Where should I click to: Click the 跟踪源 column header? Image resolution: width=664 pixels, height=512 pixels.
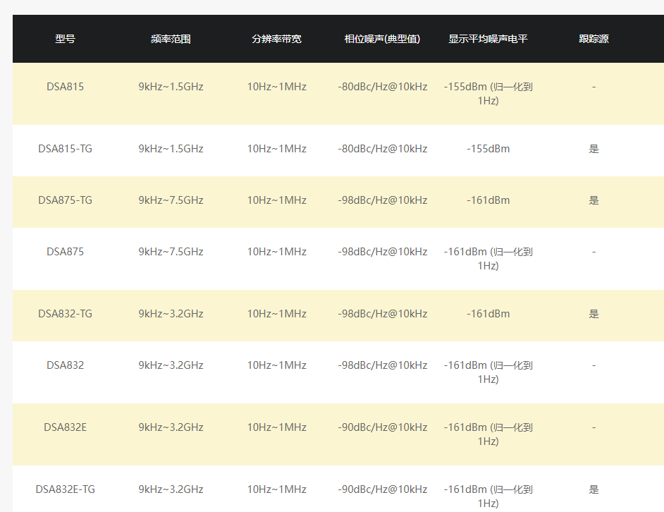coord(594,39)
